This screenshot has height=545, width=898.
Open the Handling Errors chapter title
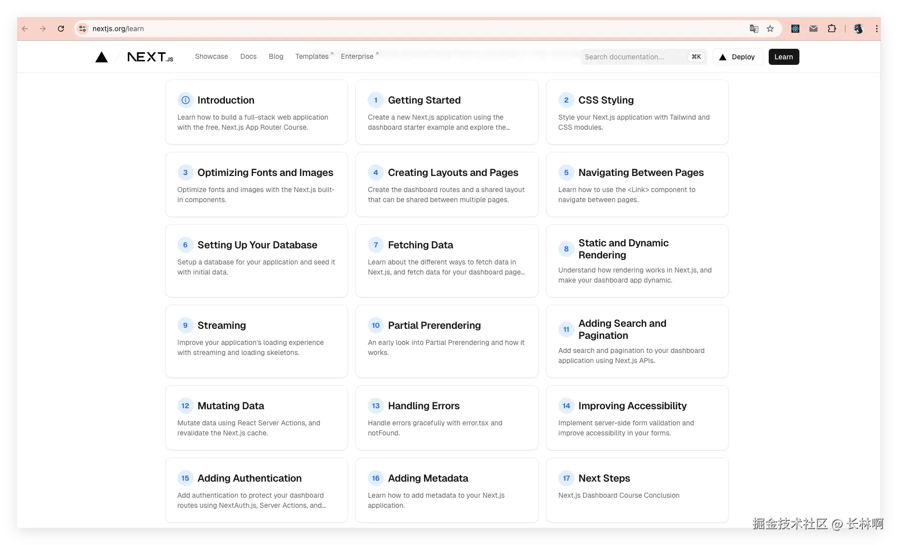click(424, 406)
